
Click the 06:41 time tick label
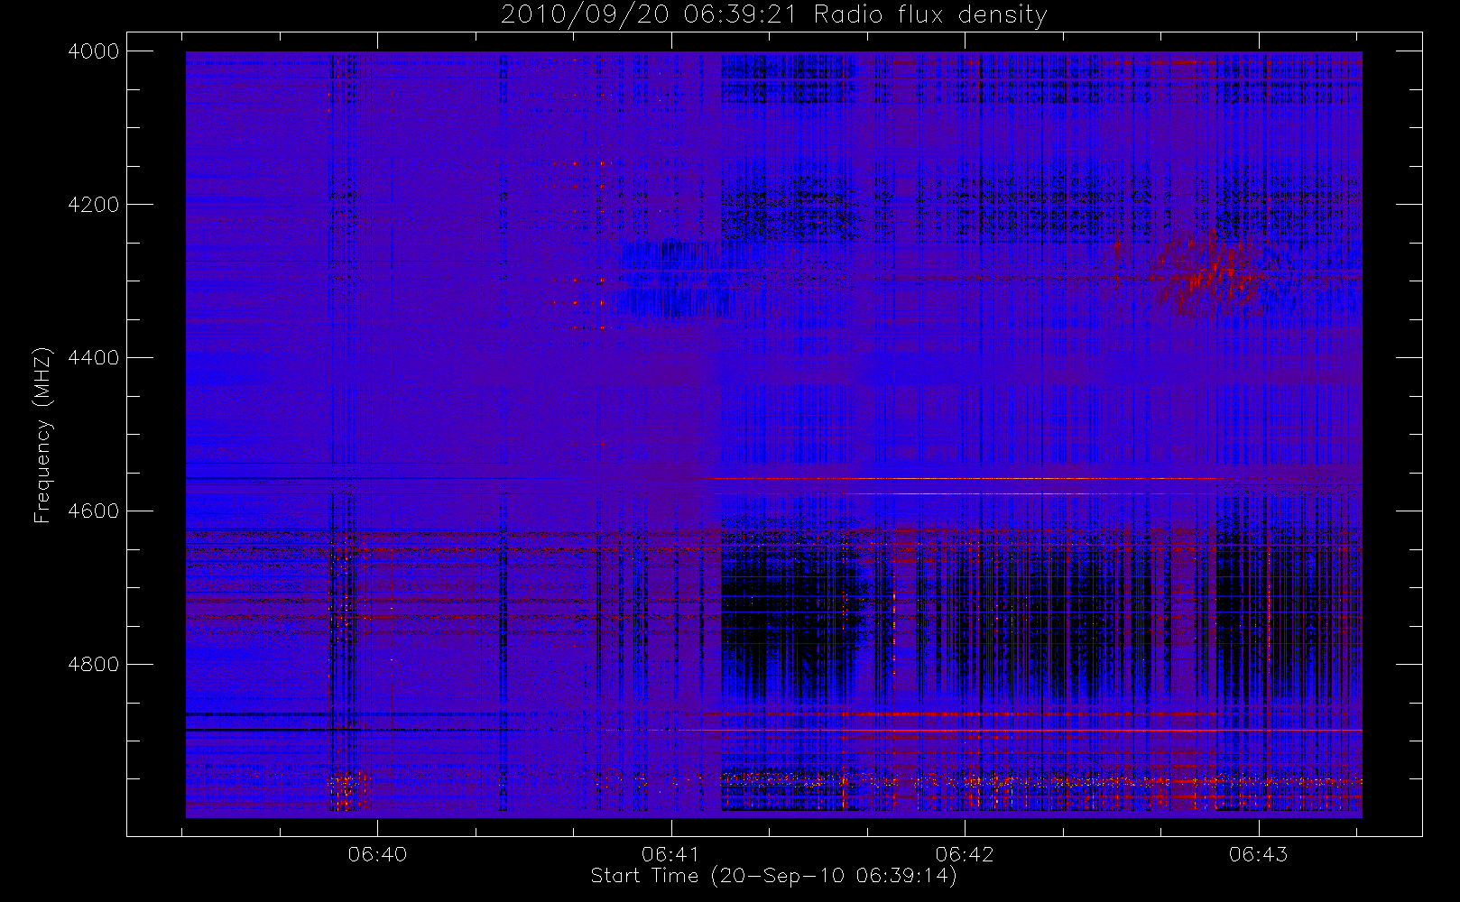pos(671,854)
